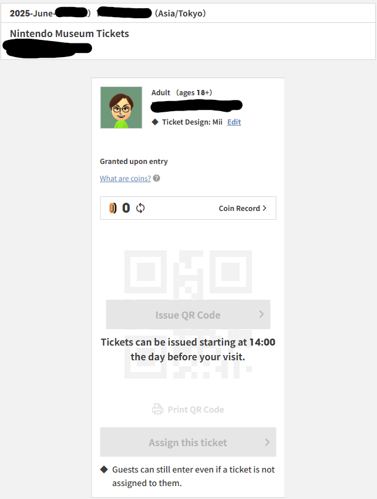Click the Asia/Tokyo timezone label
Screen dimensions: 377x499
coord(180,14)
